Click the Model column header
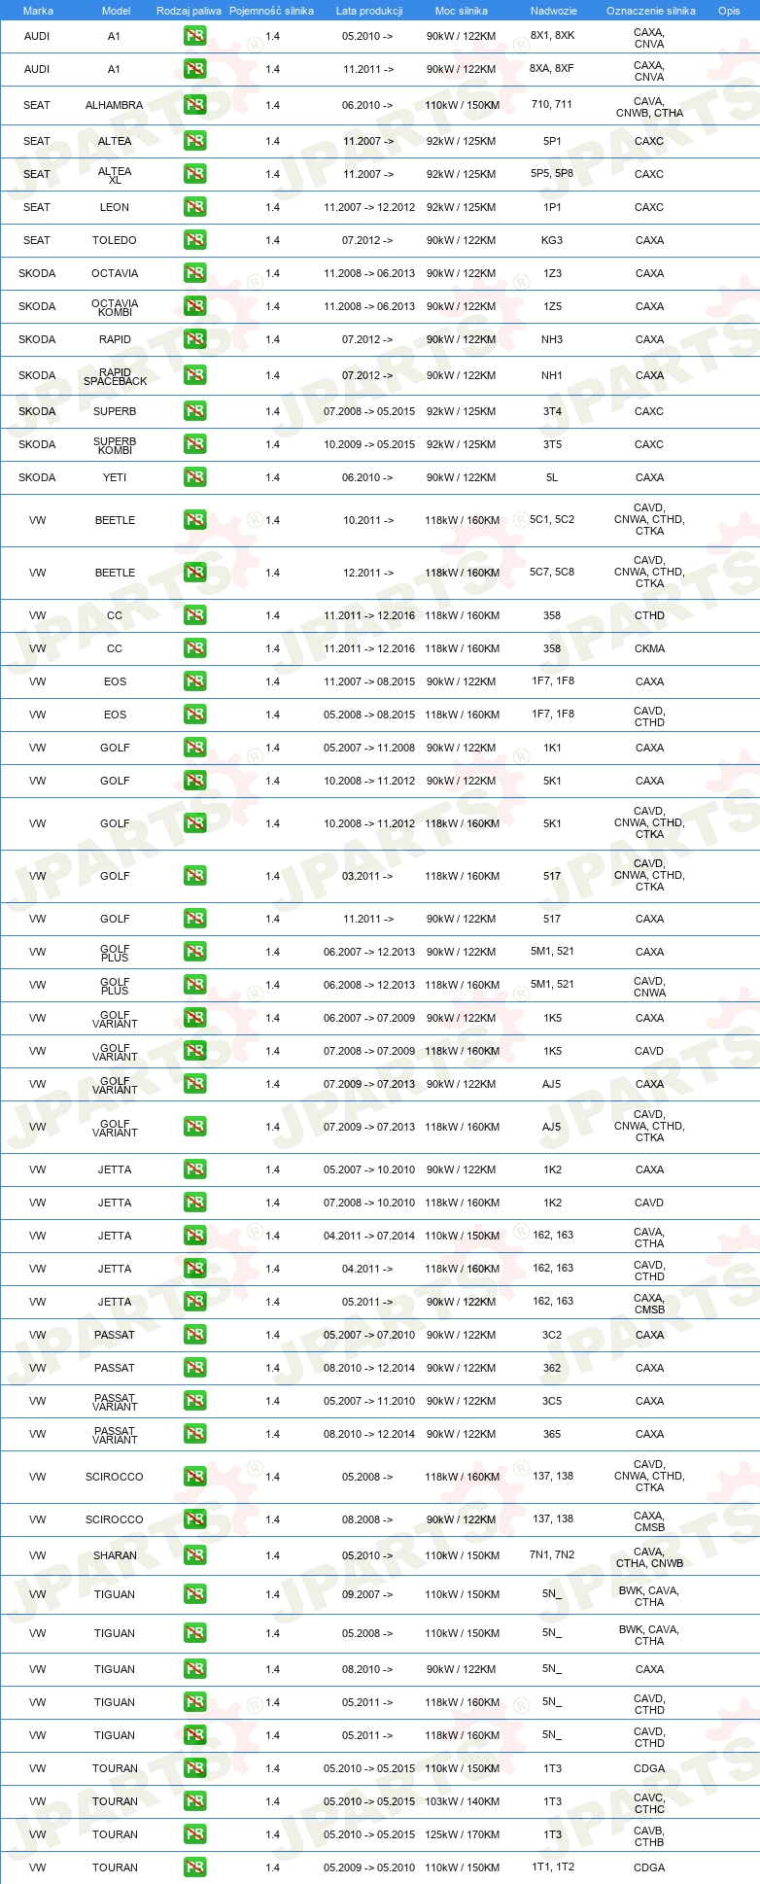Viewport: 760px width, 1884px height. click(117, 11)
